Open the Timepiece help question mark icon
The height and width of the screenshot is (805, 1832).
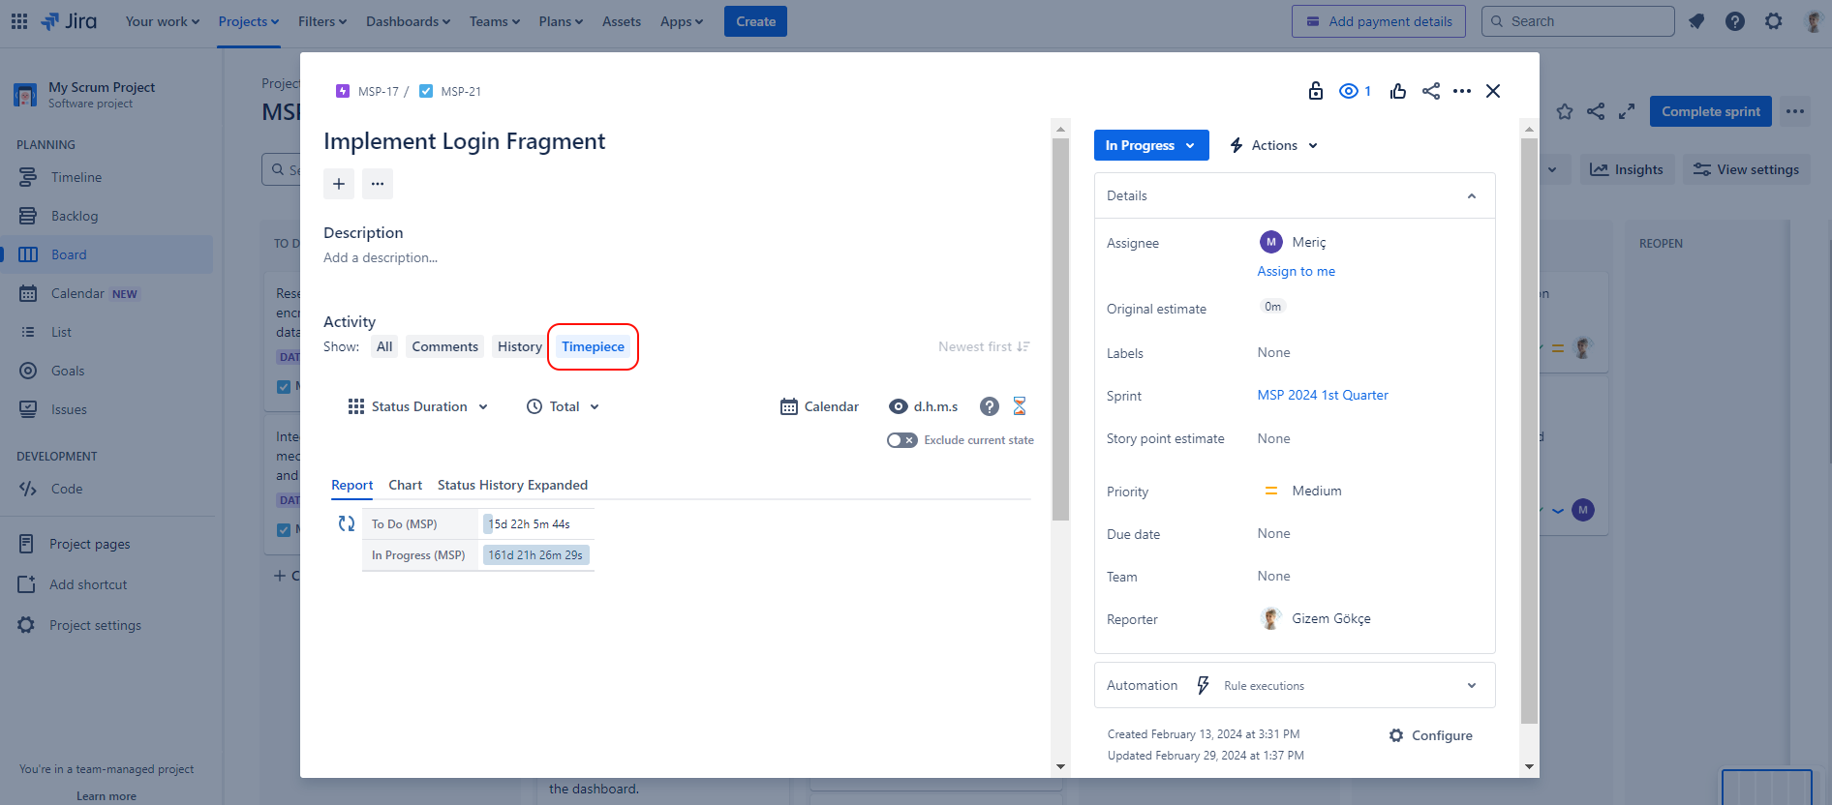click(989, 406)
